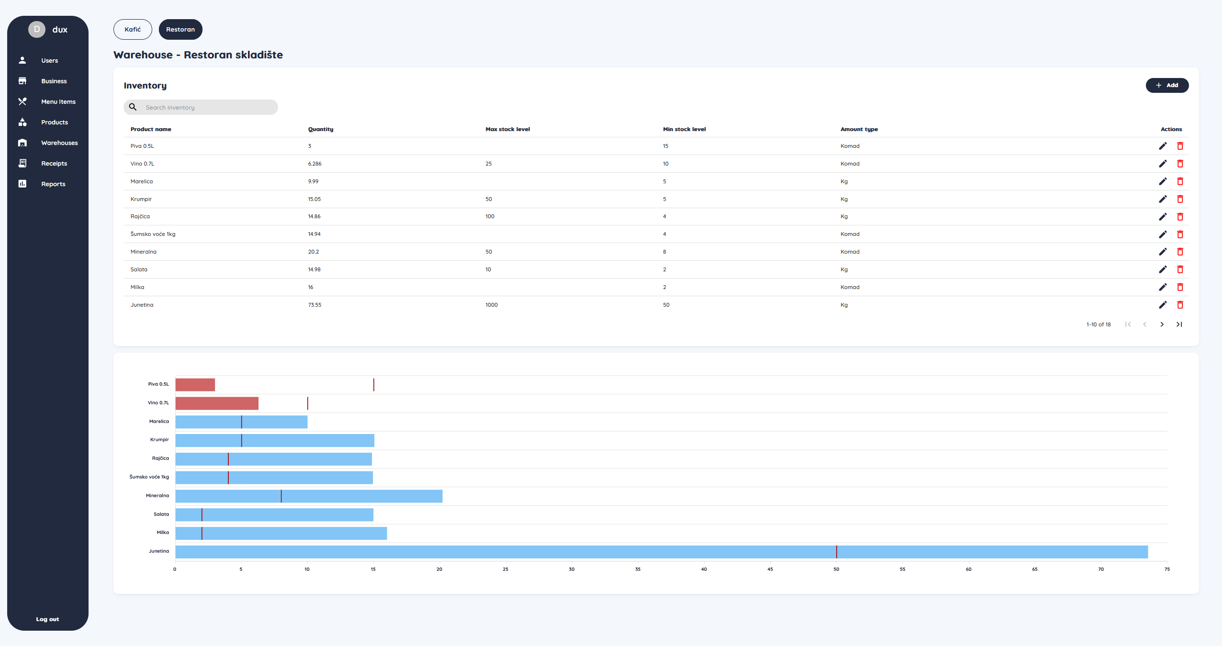
Task: Select the Restoran warehouse tab
Action: 180,29
